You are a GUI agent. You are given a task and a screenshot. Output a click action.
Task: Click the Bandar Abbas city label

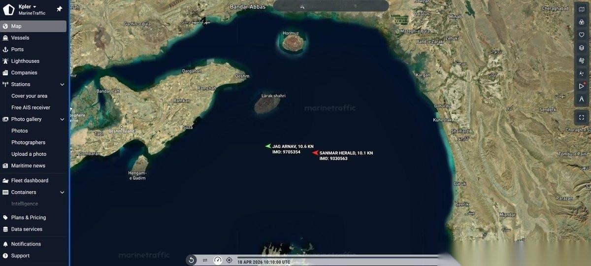pyautogui.click(x=248, y=7)
